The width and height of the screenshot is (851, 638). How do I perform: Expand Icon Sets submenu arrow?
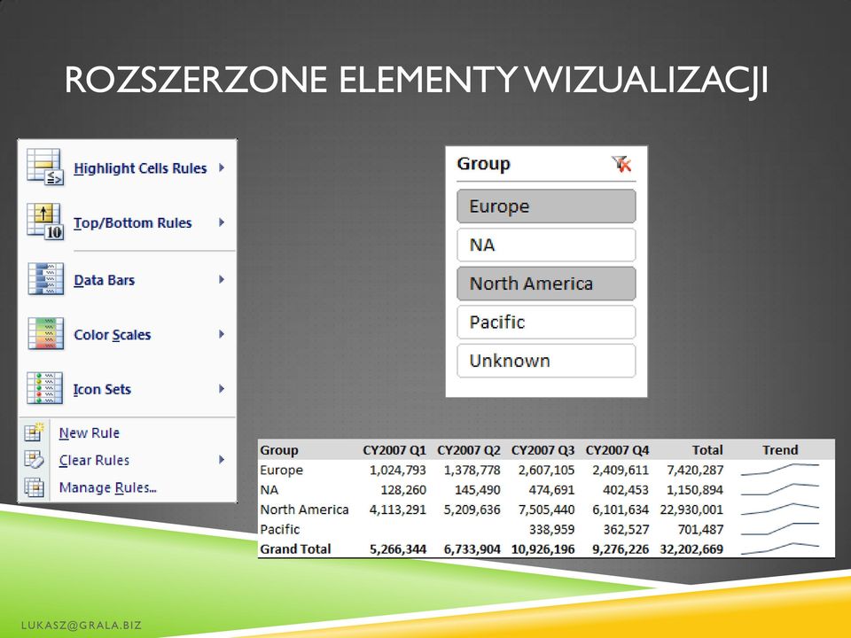pyautogui.click(x=222, y=388)
